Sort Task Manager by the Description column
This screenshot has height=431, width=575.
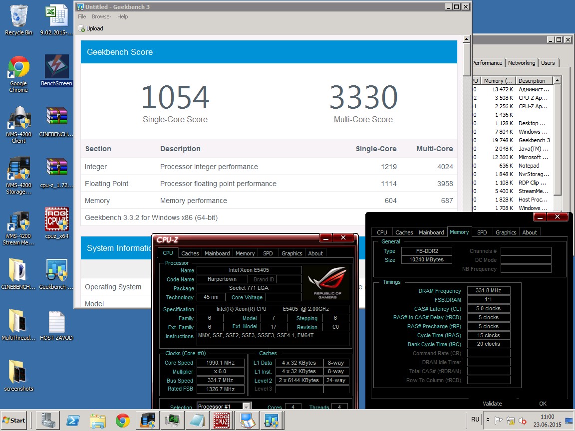[534, 81]
